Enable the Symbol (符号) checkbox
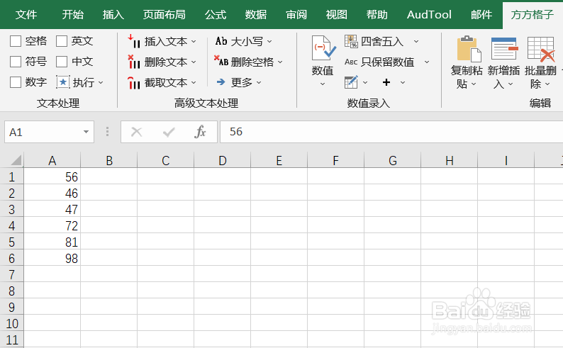This screenshot has width=563, height=348. pyautogui.click(x=16, y=62)
